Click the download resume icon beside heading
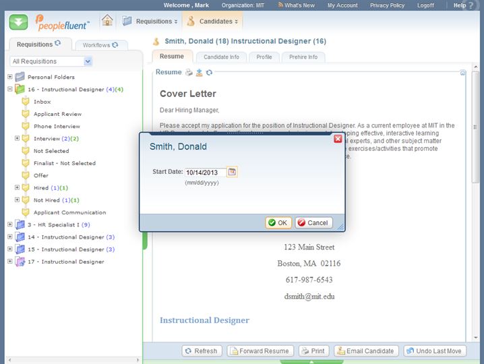 coord(200,72)
